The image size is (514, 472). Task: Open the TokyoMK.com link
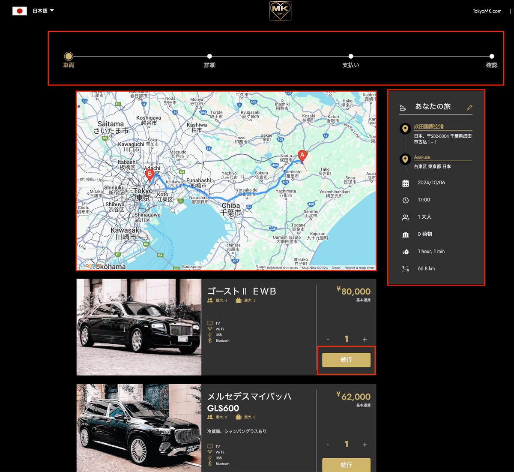[487, 11]
